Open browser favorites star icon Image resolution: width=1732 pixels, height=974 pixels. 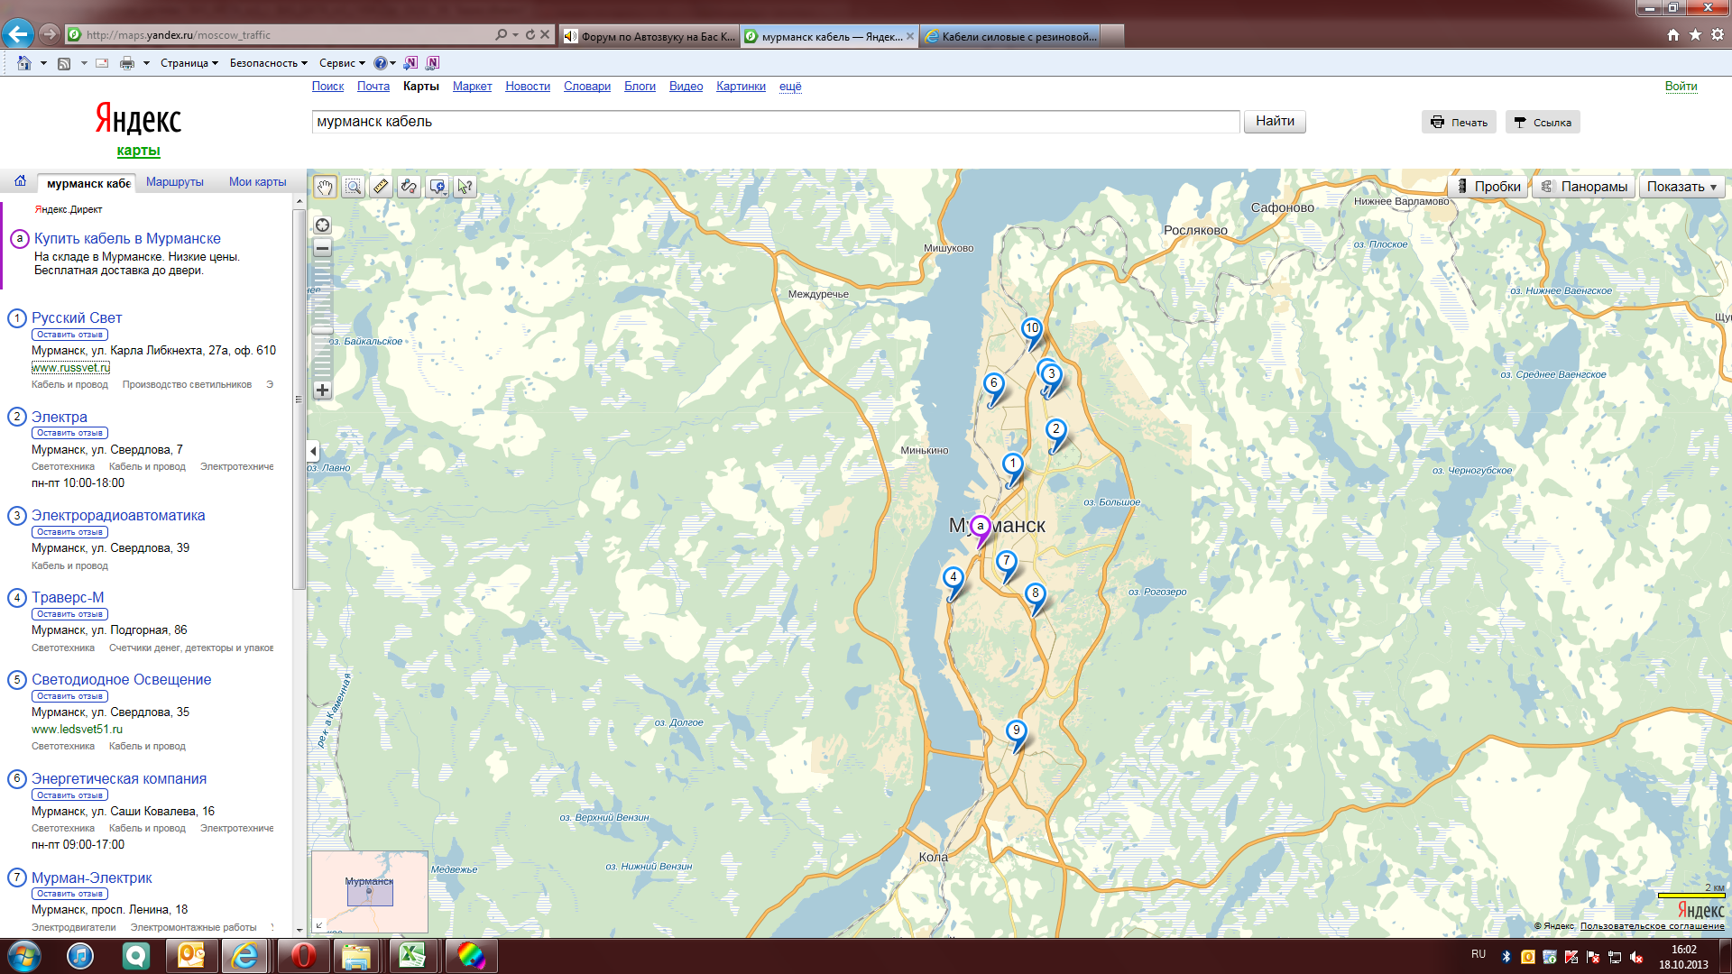pos(1695,34)
